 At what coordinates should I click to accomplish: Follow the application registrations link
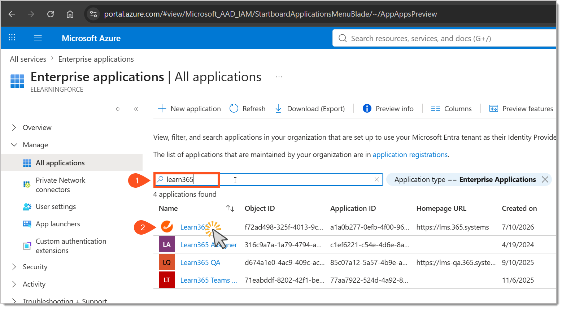410,154
